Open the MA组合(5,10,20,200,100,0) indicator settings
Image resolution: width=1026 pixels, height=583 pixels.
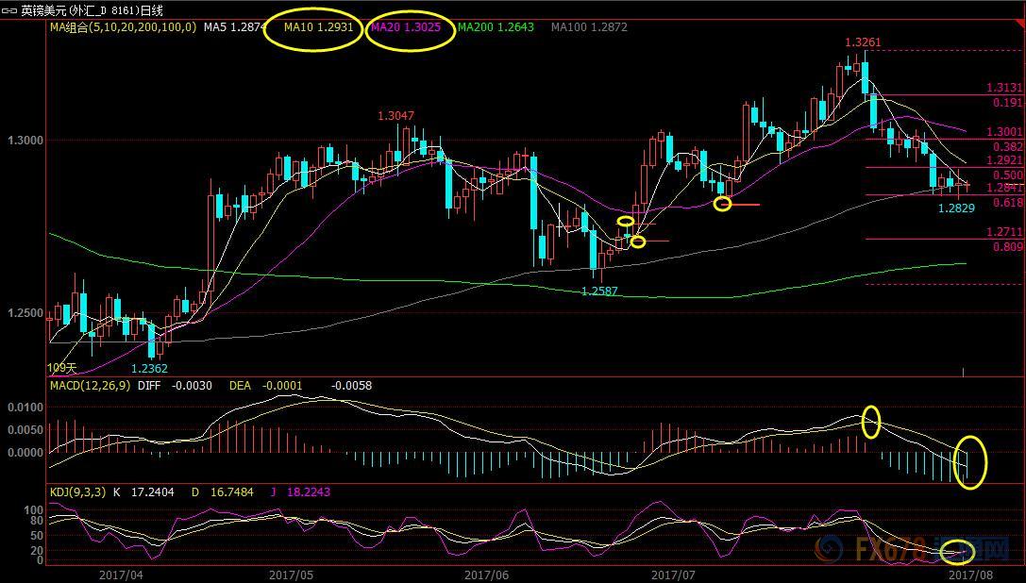click(x=122, y=27)
